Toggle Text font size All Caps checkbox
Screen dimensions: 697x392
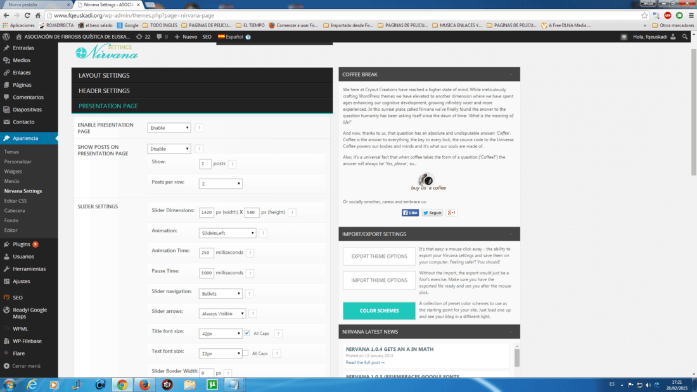click(x=245, y=353)
